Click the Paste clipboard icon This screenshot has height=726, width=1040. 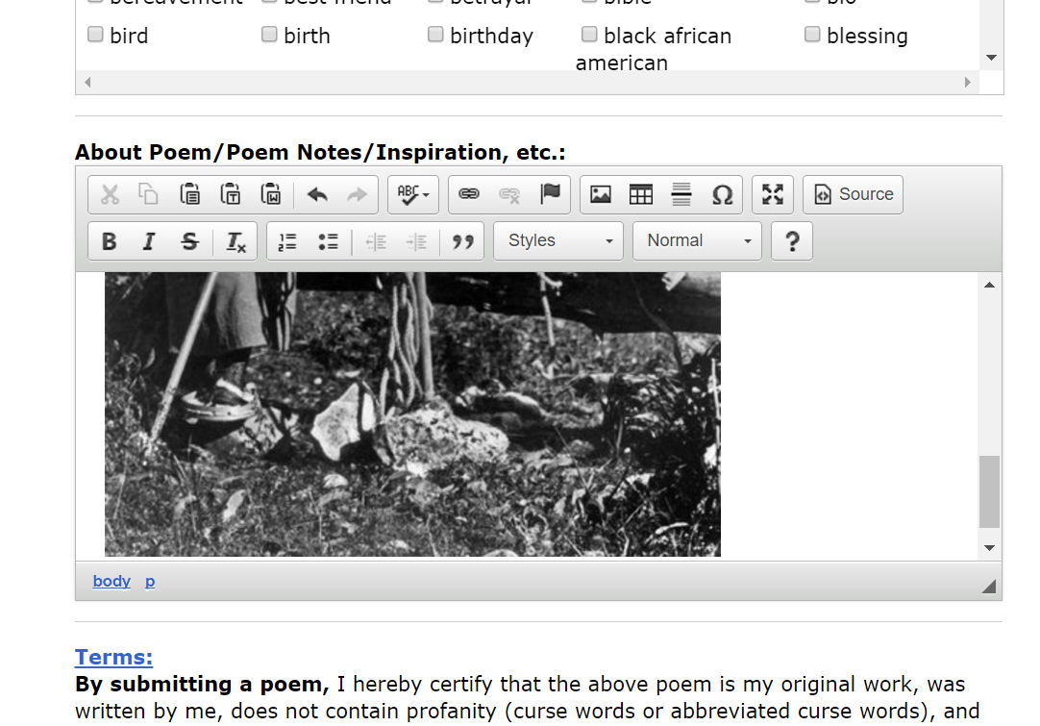click(x=189, y=194)
